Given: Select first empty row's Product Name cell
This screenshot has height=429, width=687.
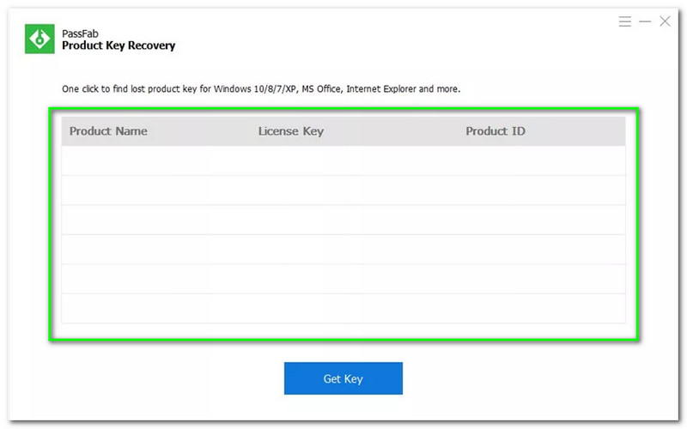Looking at the screenshot, I should [x=134, y=161].
